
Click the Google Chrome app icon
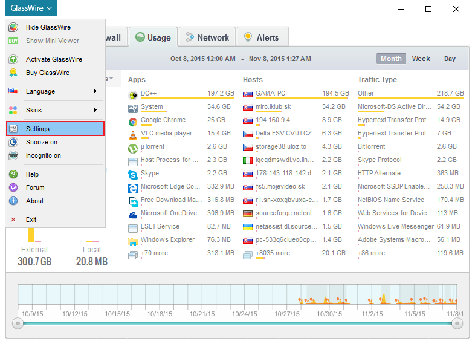[x=134, y=121]
